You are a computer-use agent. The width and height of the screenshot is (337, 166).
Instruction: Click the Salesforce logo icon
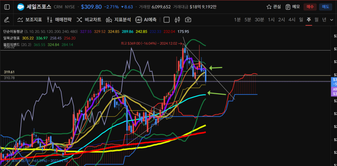(x=20, y=7)
